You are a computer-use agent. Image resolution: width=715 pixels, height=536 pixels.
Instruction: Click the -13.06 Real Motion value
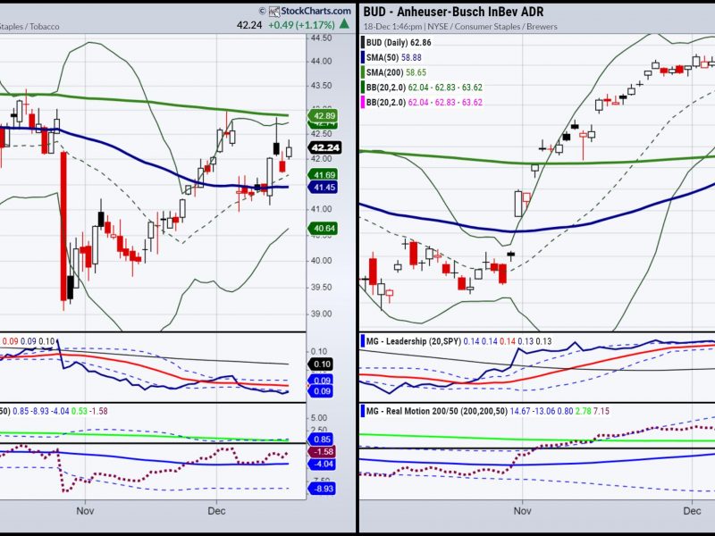[x=543, y=411]
